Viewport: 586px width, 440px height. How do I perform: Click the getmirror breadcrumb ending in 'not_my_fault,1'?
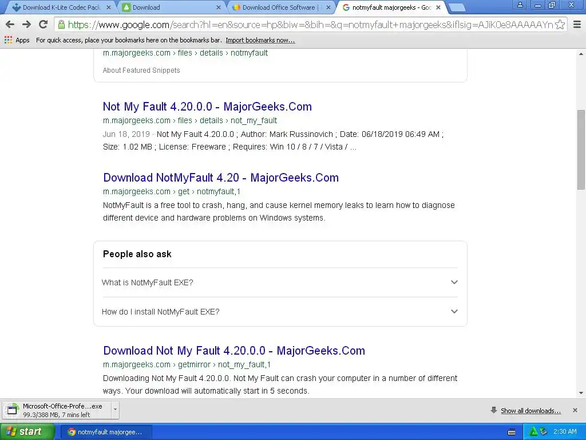[x=187, y=364]
